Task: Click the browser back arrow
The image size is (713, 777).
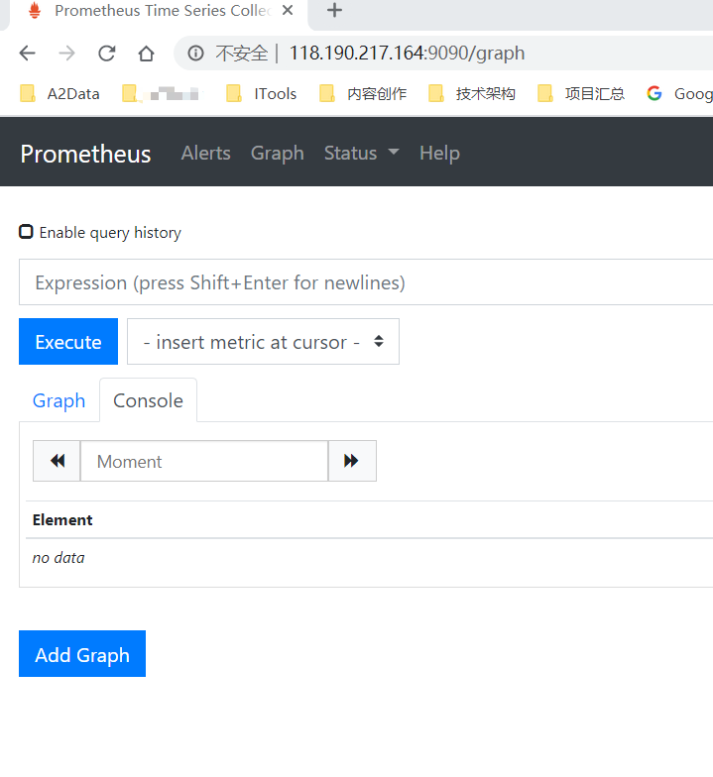Action: (x=27, y=54)
